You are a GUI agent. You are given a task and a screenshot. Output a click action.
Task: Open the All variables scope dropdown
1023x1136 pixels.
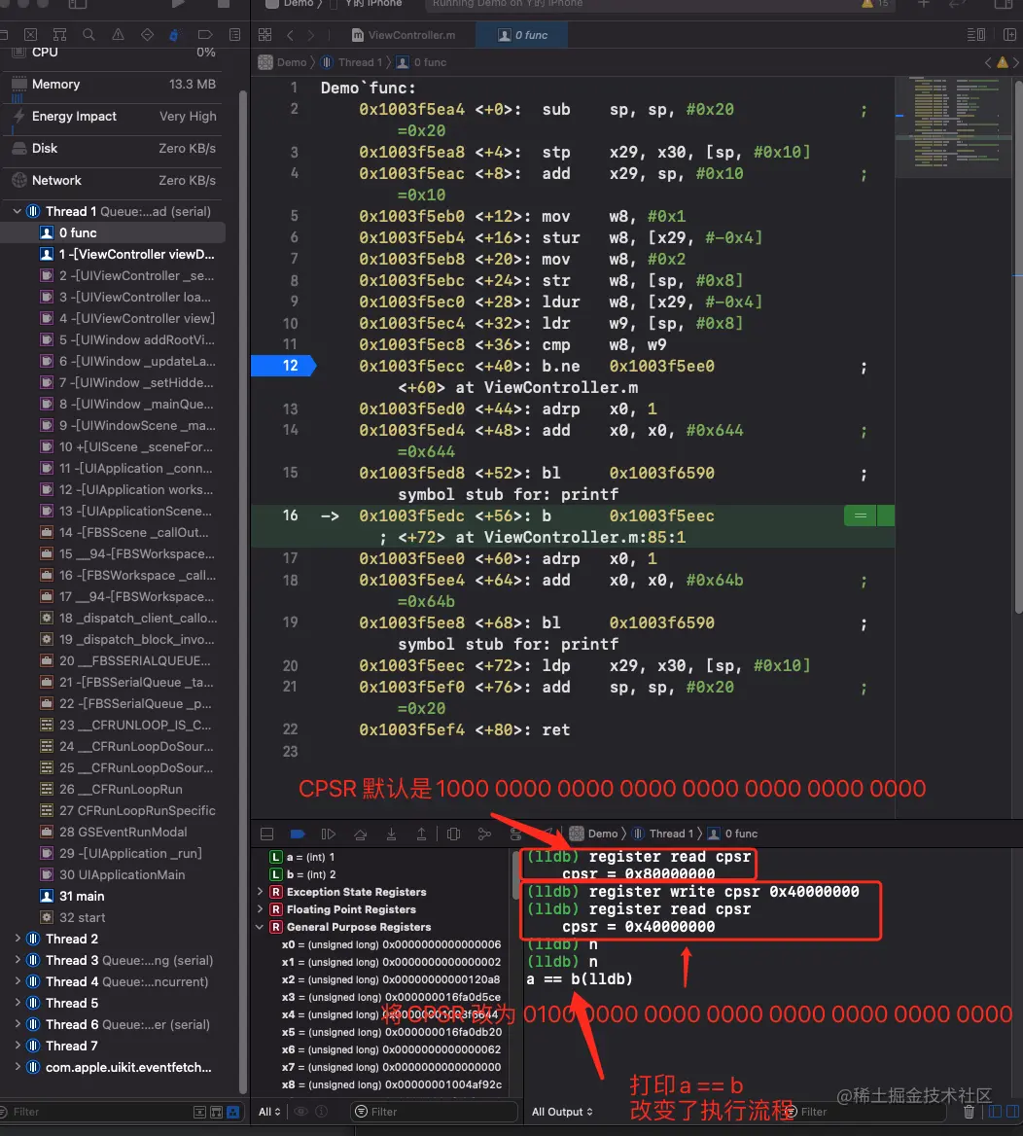(x=269, y=1112)
